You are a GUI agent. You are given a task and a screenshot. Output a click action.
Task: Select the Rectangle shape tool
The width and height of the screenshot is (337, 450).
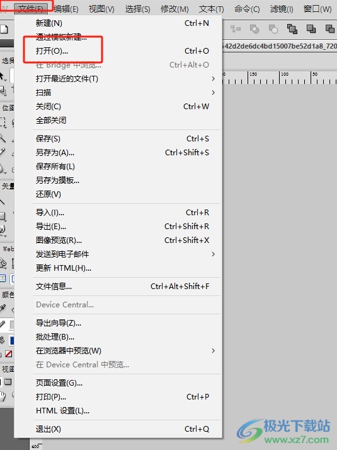[x=3, y=216]
